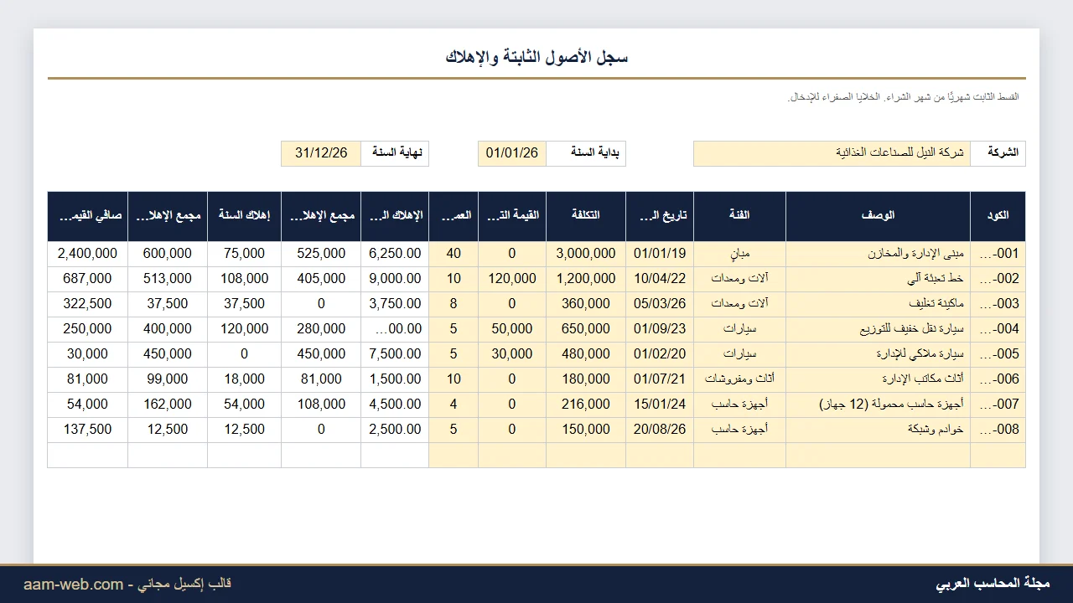The image size is (1073, 603).
Task: Select the closing accumulated depreciation 513,000
Action: (168, 279)
